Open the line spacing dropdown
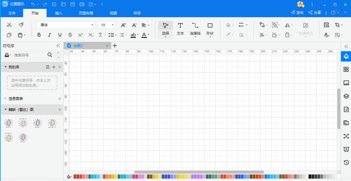 [112, 35]
